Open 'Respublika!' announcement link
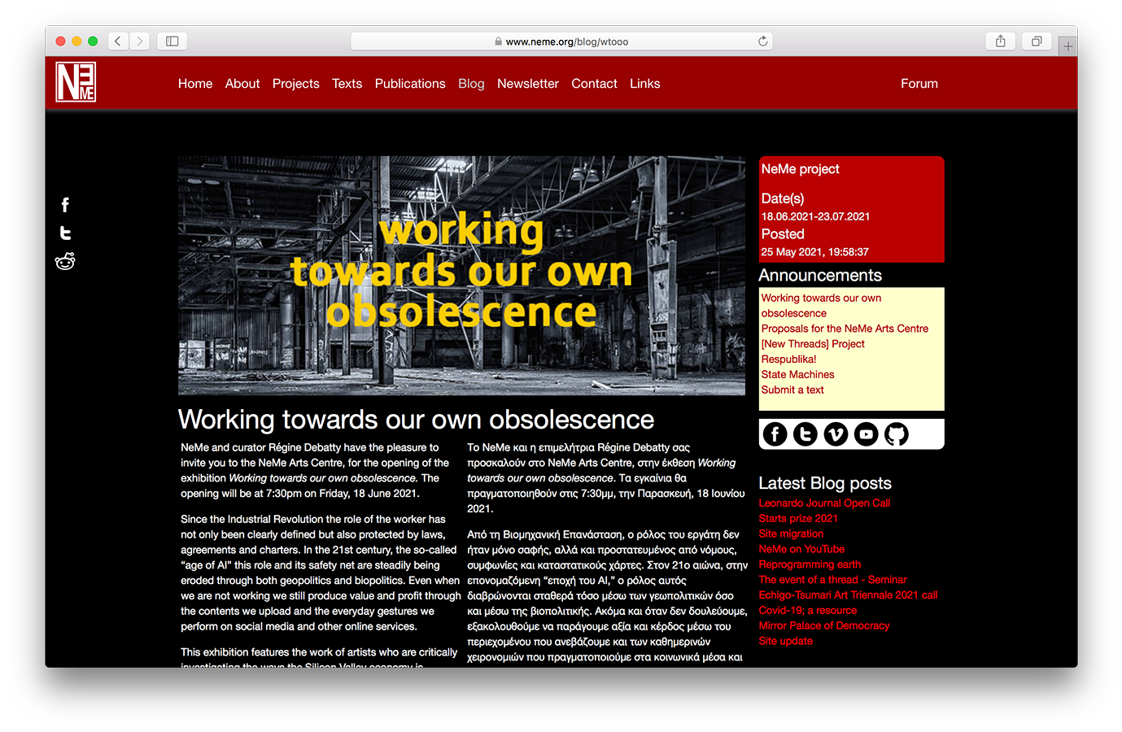The width and height of the screenshot is (1122, 732). pos(788,359)
